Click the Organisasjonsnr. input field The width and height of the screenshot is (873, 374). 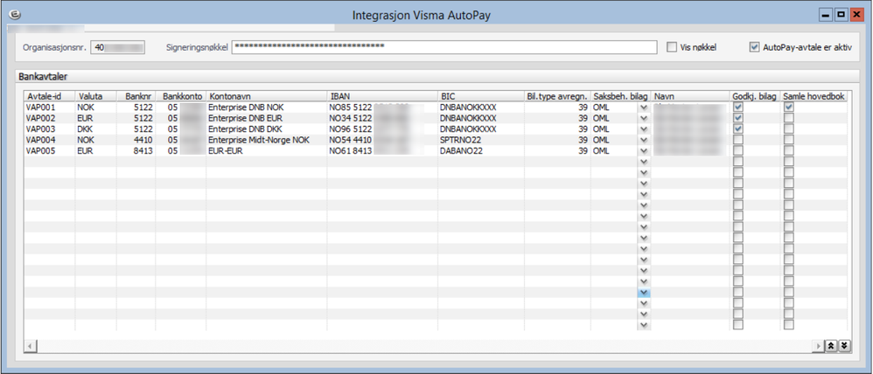pos(118,47)
